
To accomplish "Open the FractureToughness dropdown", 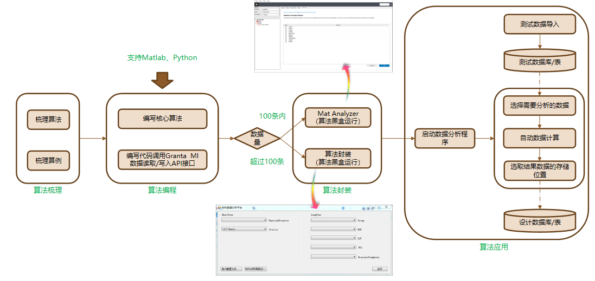I will pyautogui.click(x=333, y=257).
